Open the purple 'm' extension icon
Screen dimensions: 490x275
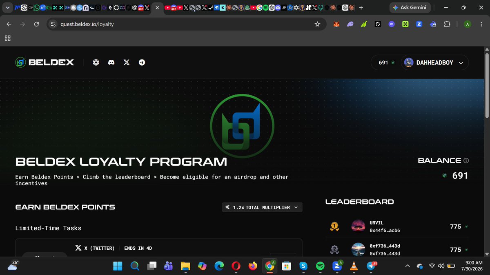391,24
